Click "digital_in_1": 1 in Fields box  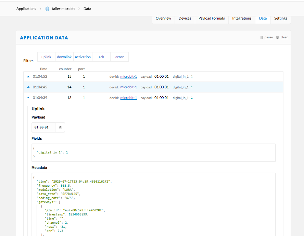pyautogui.click(x=52, y=152)
